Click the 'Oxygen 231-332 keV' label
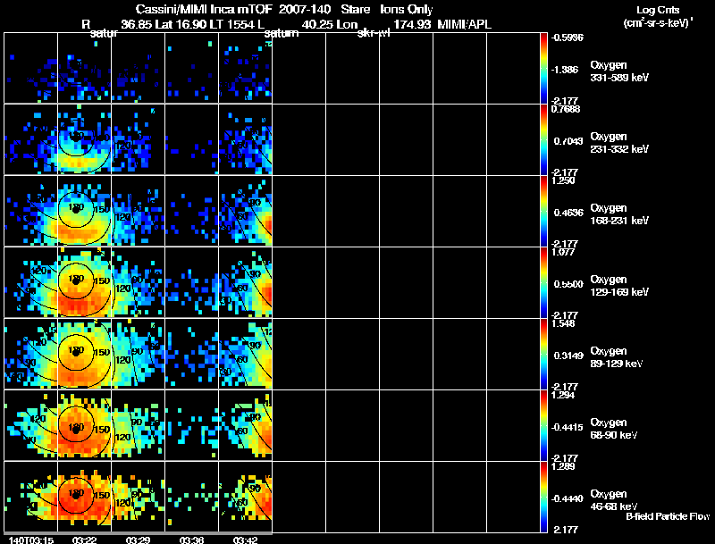This screenshot has height=544, width=715. 619,143
